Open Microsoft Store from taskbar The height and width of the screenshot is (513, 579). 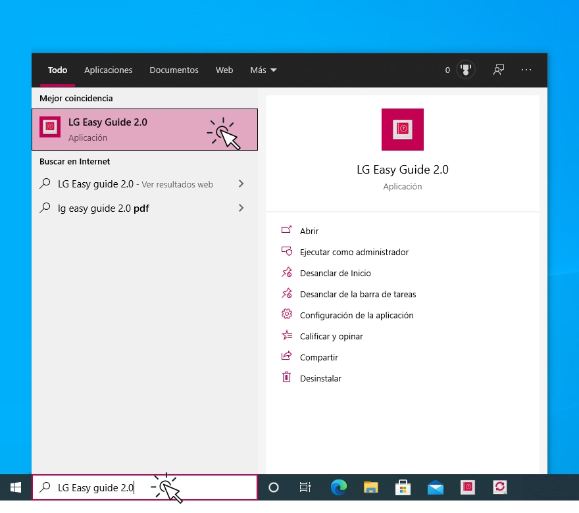coord(403,487)
